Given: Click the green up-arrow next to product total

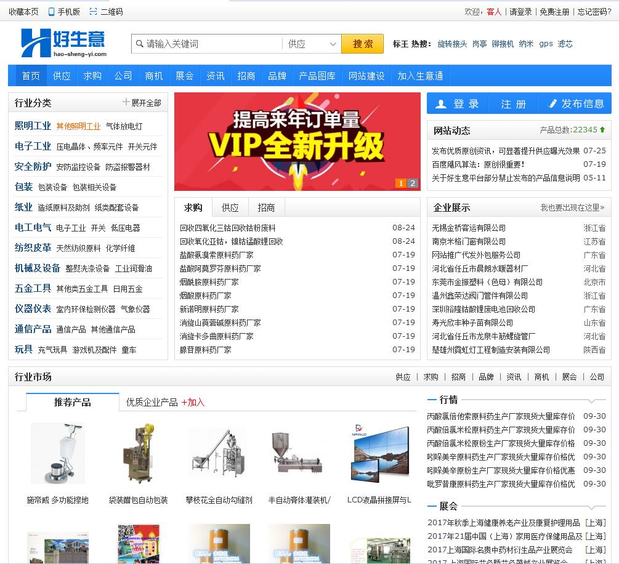Looking at the screenshot, I should 602,129.
